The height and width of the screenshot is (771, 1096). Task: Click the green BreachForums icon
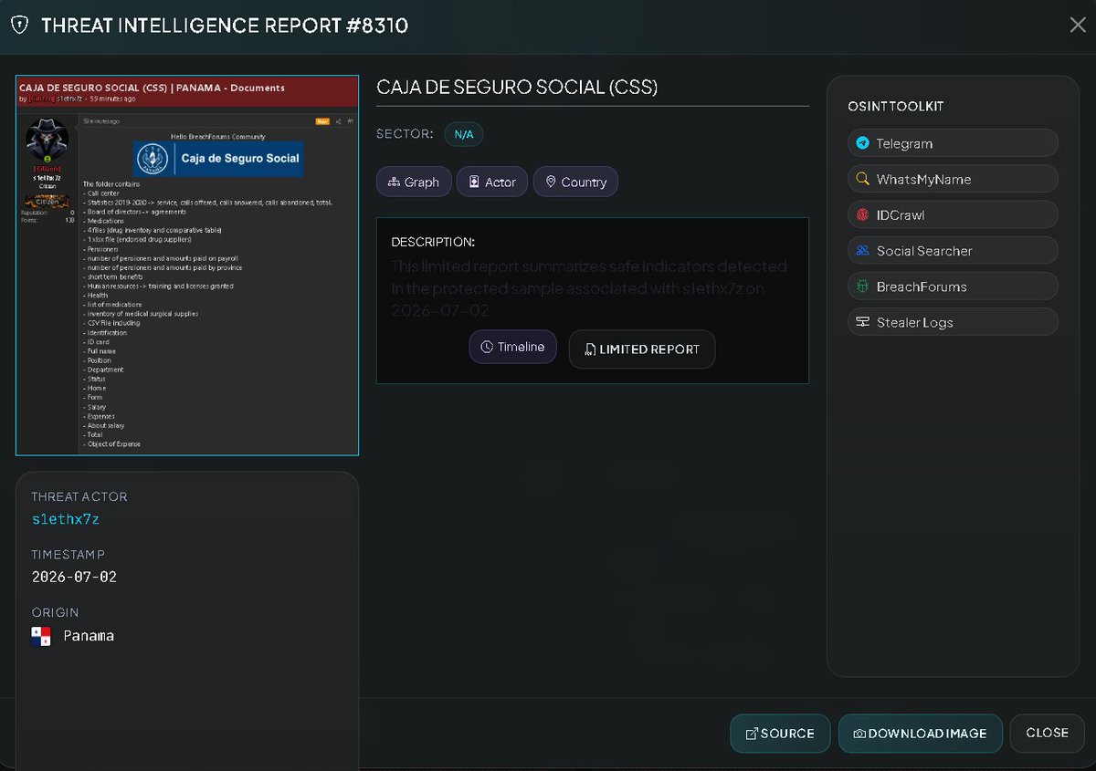(862, 287)
